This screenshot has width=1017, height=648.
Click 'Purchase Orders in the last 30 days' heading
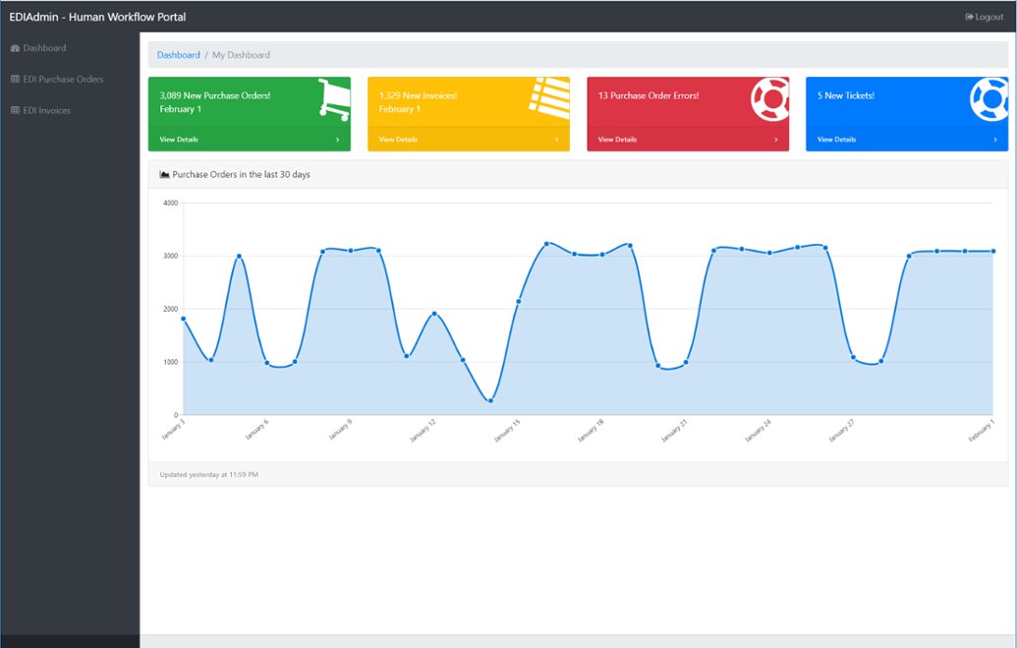242,175
